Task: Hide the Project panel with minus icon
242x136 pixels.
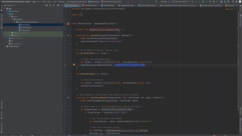Action: click(x=61, y=5)
